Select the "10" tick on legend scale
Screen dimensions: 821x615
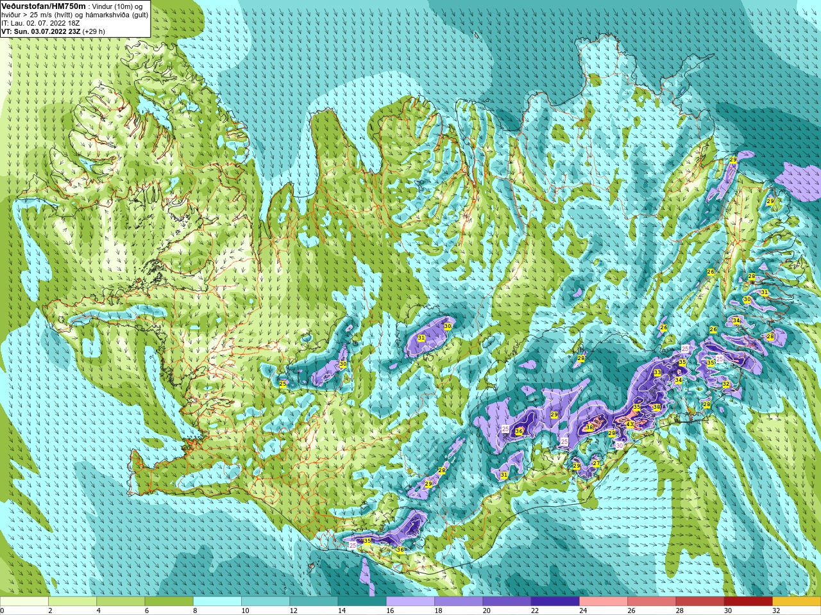245,611
